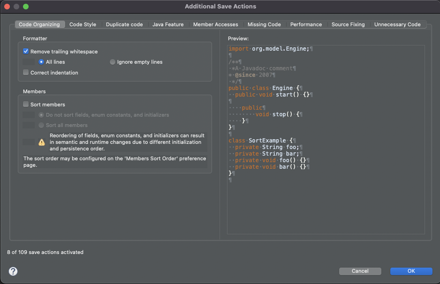Close the dialog with red window button
Viewport: 440px width, 284px height.
[x=7, y=7]
